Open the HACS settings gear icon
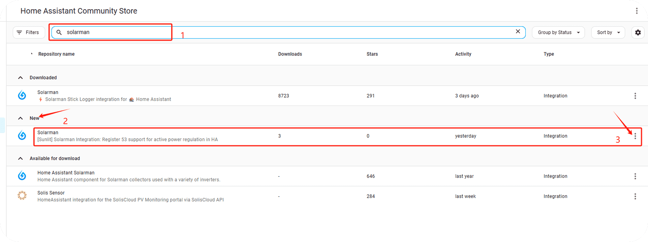 point(638,32)
